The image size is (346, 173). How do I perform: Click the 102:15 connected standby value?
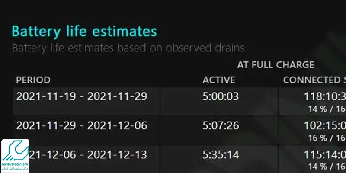(325, 125)
